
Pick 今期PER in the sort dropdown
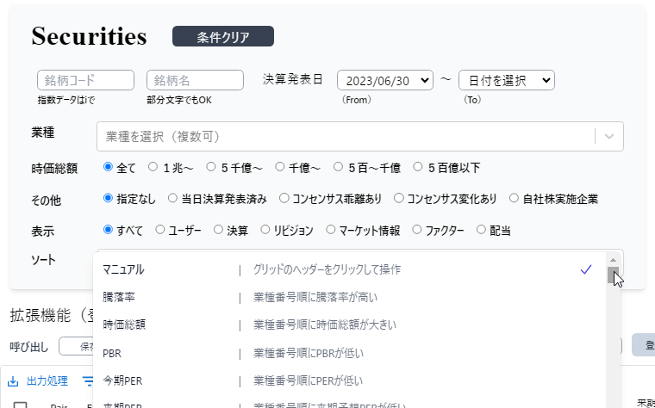coord(122,380)
